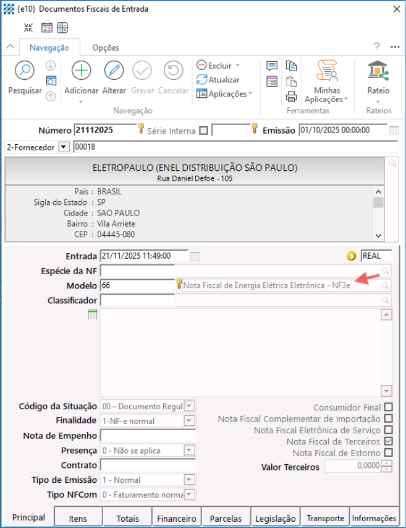Click the Adicionar plus icon

pyautogui.click(x=82, y=71)
